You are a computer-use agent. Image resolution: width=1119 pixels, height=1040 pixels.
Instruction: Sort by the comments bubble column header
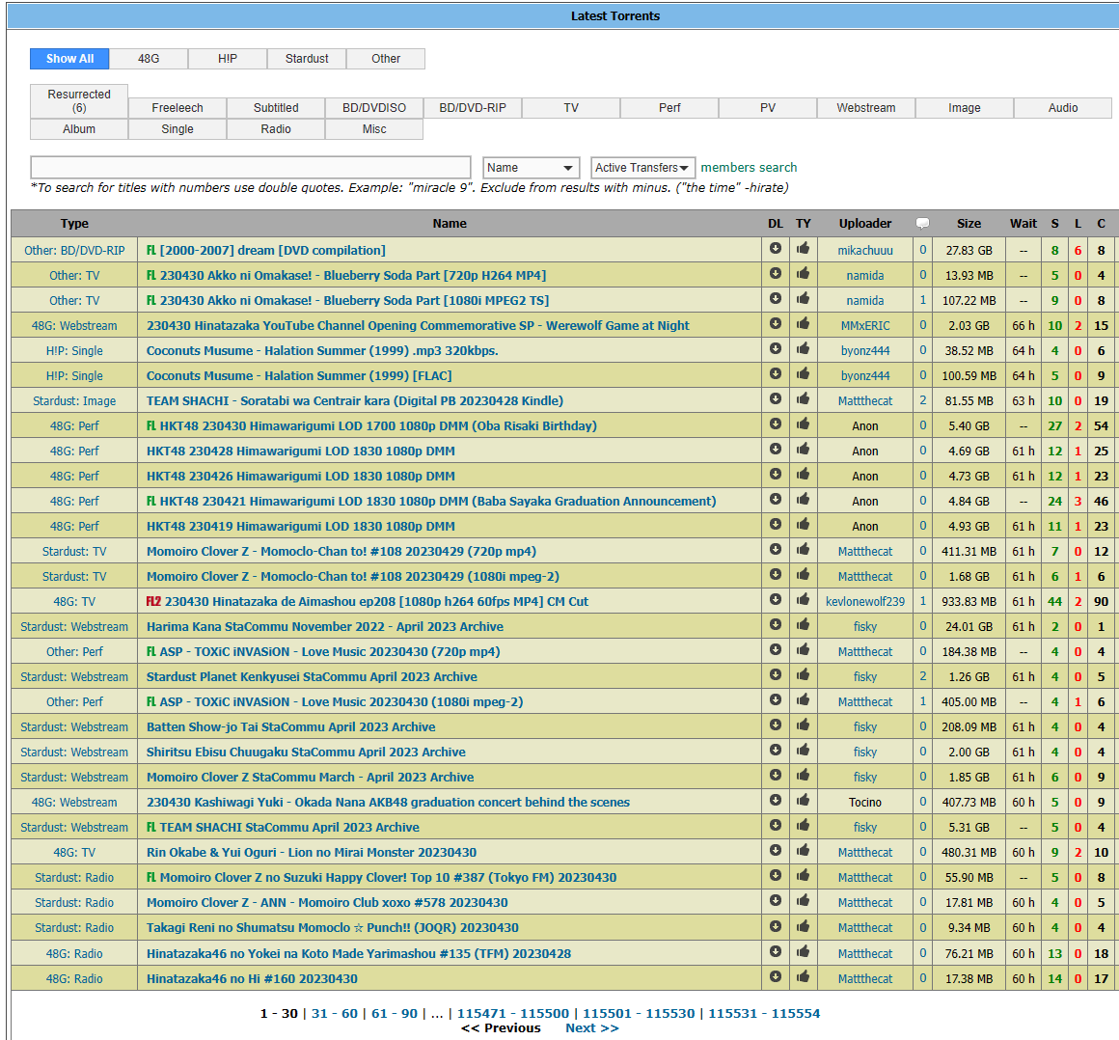(923, 224)
